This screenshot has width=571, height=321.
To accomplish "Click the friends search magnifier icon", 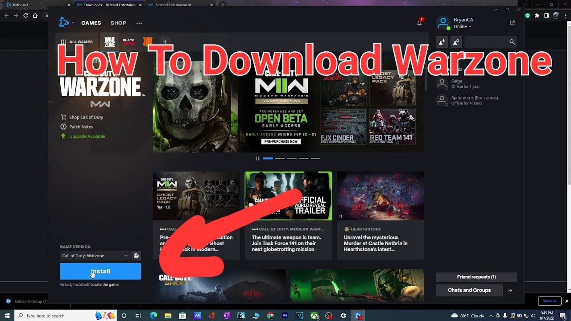I will point(512,42).
